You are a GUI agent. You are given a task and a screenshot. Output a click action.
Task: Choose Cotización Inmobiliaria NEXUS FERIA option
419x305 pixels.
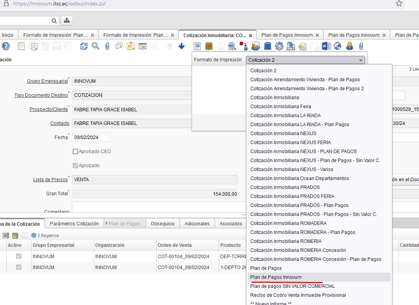pos(291,143)
